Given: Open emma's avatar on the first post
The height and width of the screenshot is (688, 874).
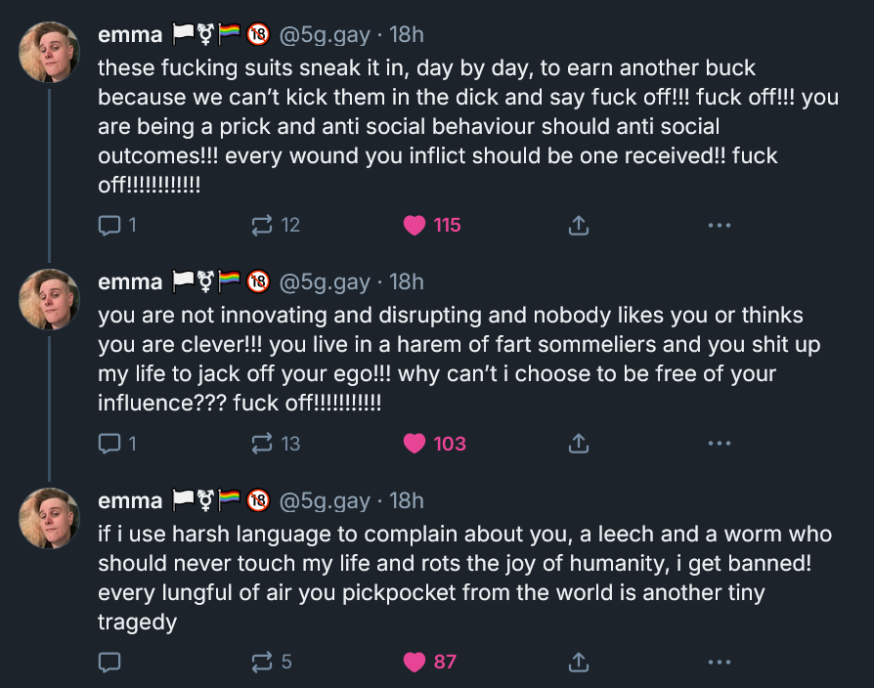Looking at the screenshot, I should pos(49,52).
